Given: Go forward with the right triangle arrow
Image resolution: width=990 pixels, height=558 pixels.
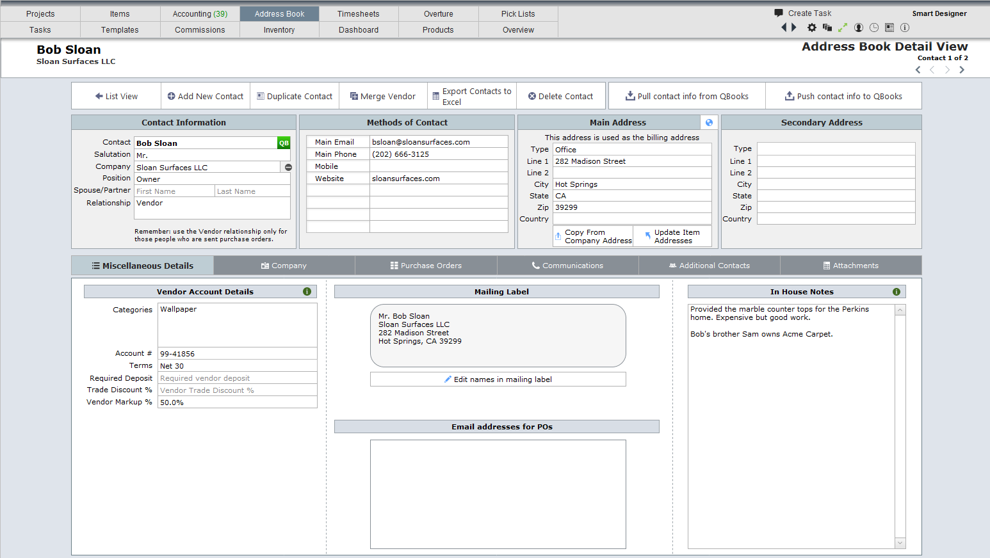Looking at the screenshot, I should pos(794,28).
